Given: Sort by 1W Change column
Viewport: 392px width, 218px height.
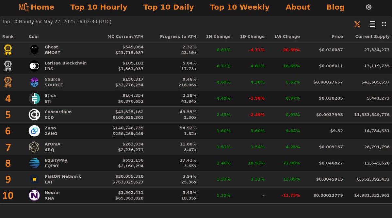Looking at the screenshot, I should (287, 37).
